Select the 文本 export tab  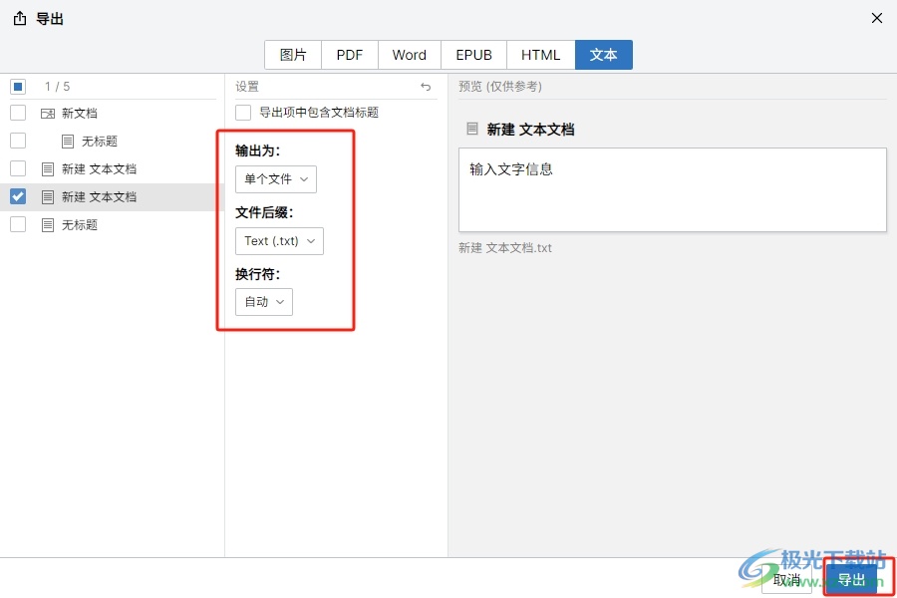pos(604,55)
